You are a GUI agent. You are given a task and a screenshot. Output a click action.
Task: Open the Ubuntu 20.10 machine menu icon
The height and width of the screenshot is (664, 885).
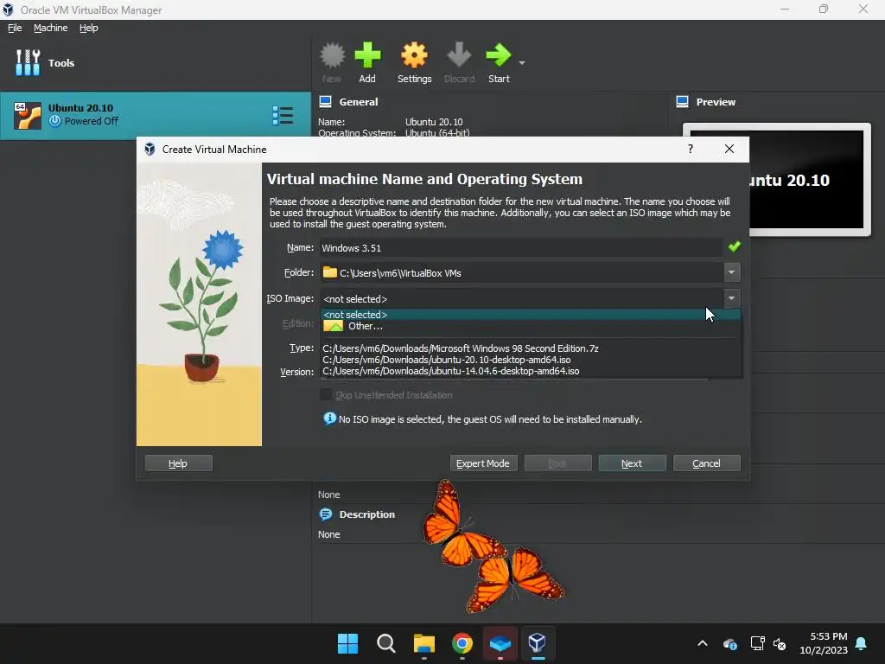pyautogui.click(x=283, y=115)
